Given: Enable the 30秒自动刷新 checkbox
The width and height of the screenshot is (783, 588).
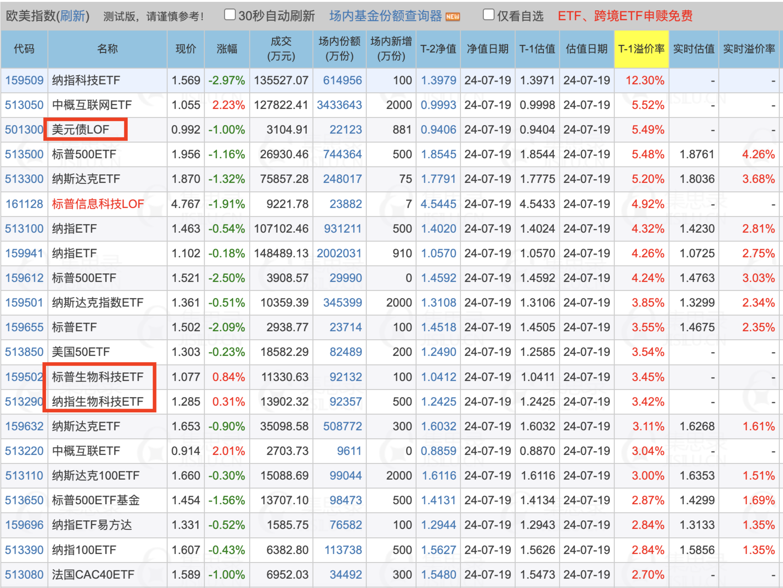Looking at the screenshot, I should [x=230, y=15].
